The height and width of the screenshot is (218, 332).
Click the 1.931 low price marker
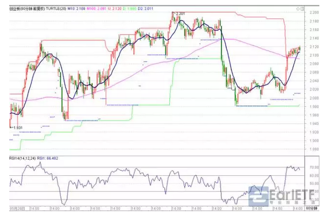pyautogui.click(x=17, y=127)
